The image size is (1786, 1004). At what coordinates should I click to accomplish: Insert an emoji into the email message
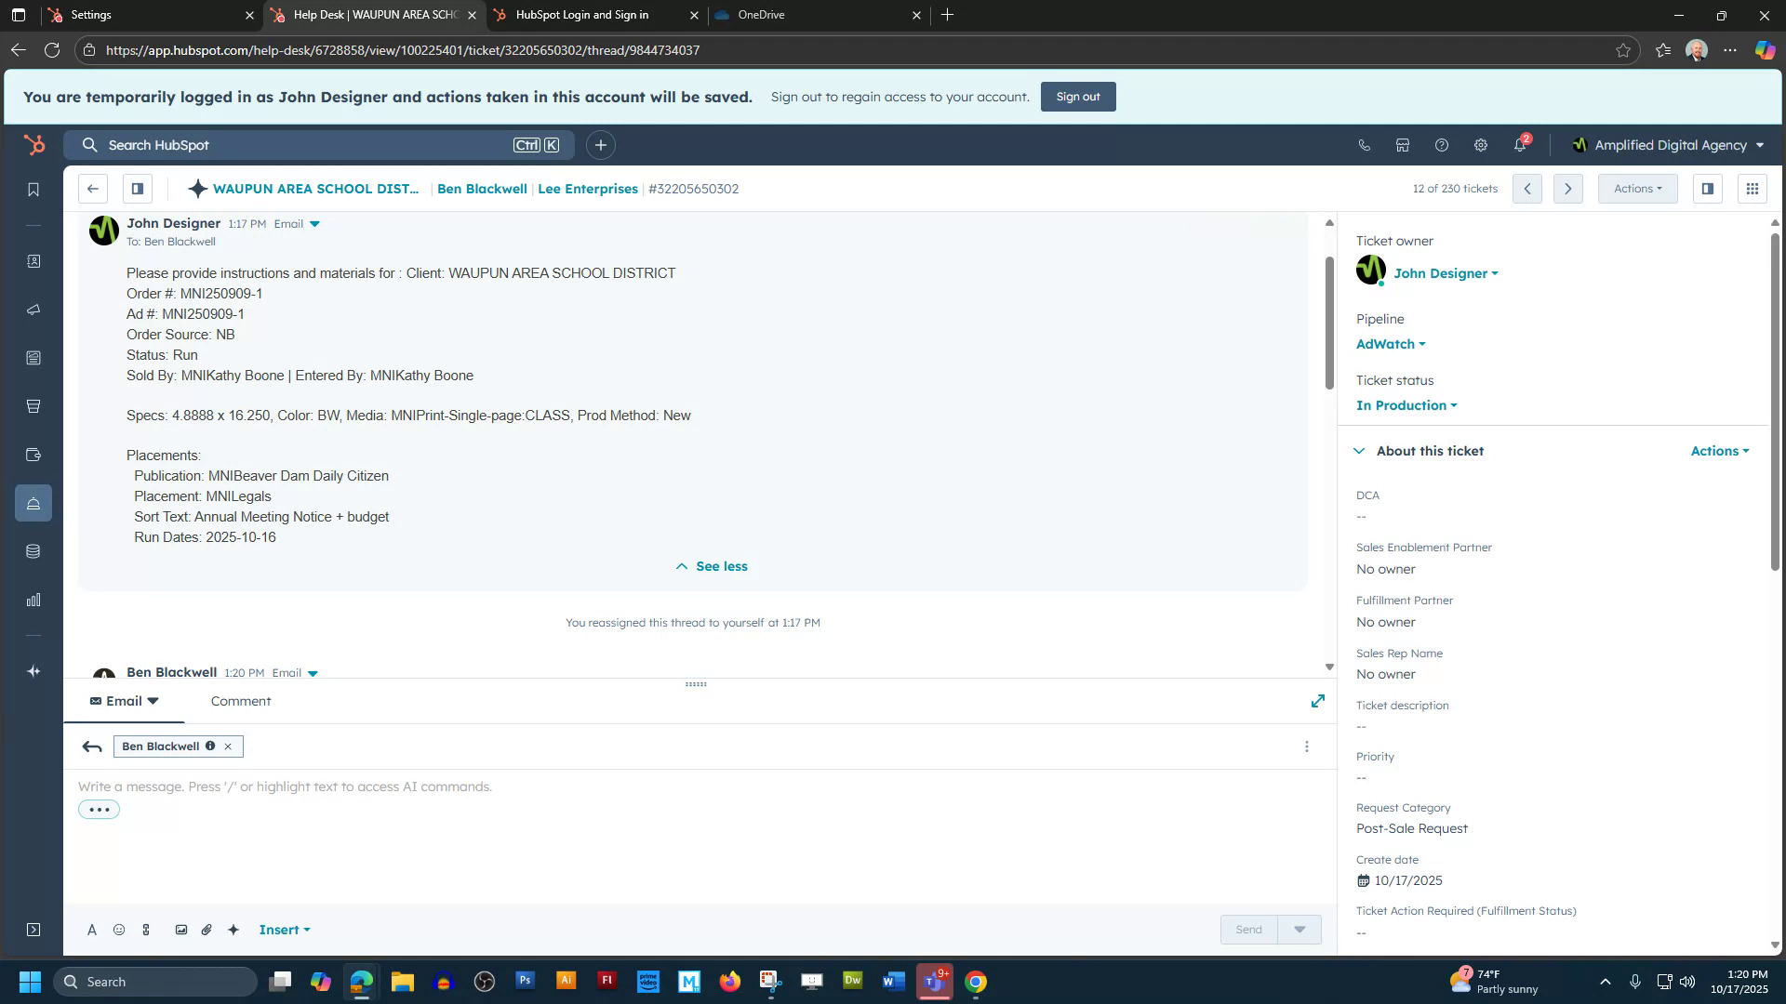118,929
